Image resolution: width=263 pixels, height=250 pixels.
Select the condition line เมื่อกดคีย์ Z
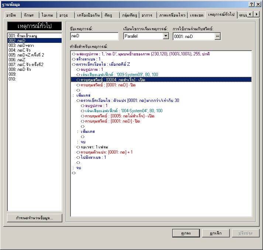click(x=161, y=64)
